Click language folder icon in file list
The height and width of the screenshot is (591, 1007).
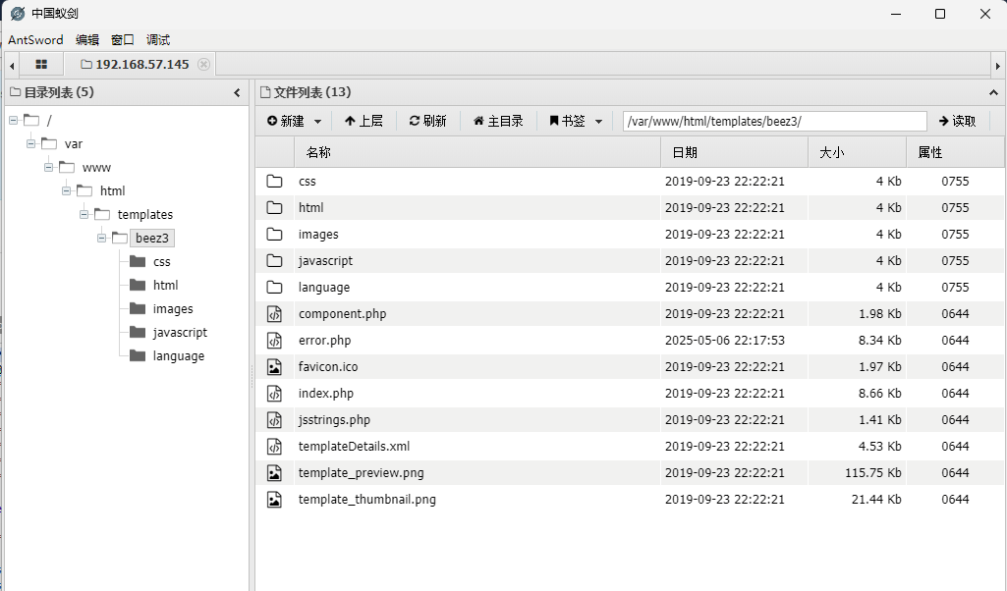tap(274, 287)
